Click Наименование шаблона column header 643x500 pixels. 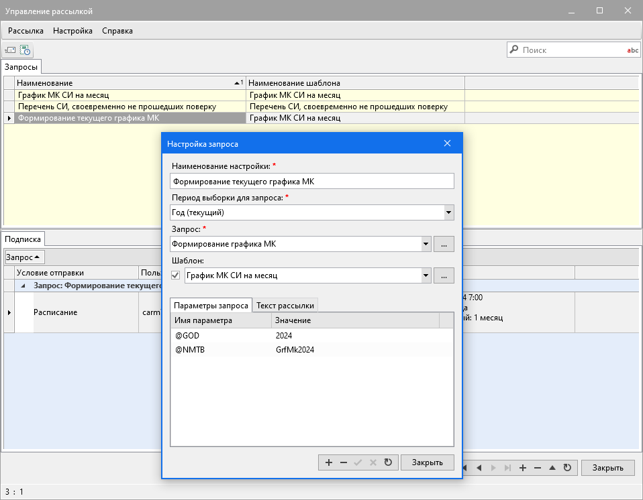[355, 82]
